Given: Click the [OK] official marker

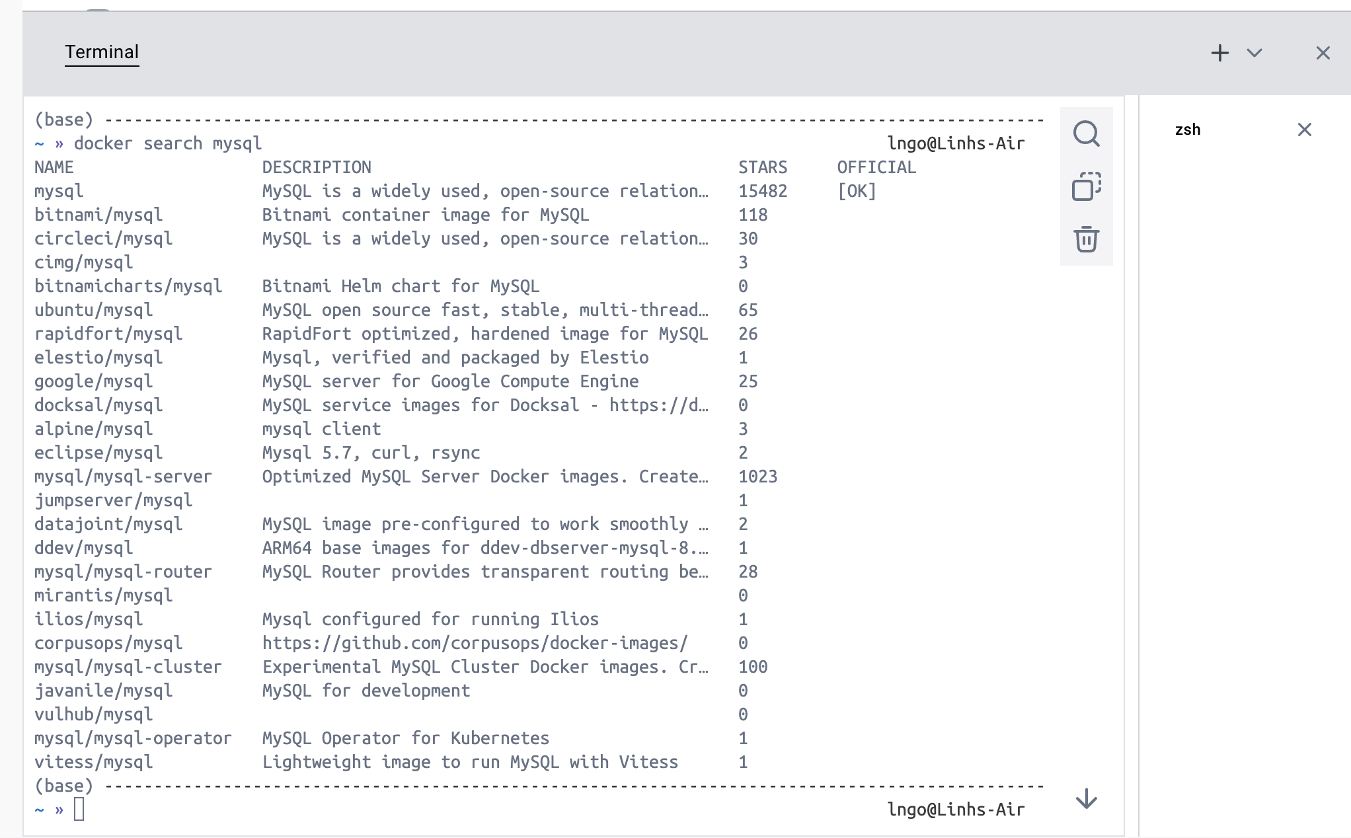Looking at the screenshot, I should click(857, 191).
